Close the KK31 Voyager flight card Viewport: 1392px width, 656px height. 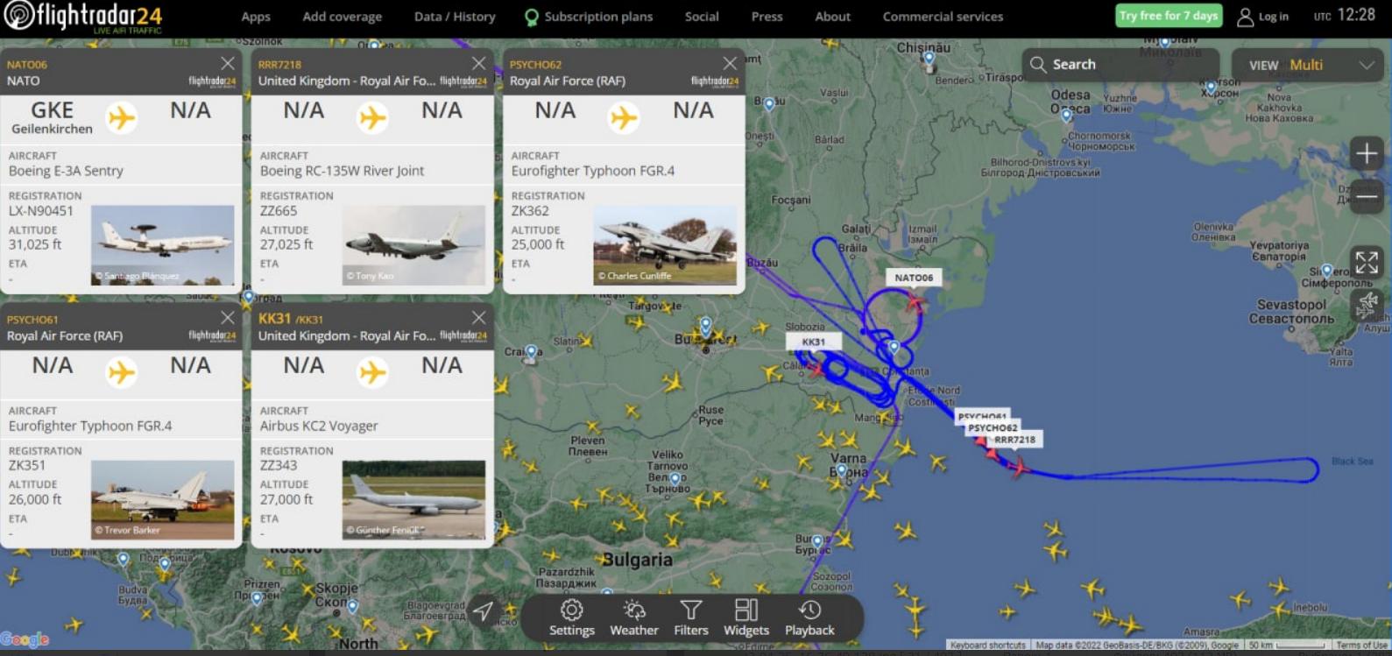pos(478,317)
